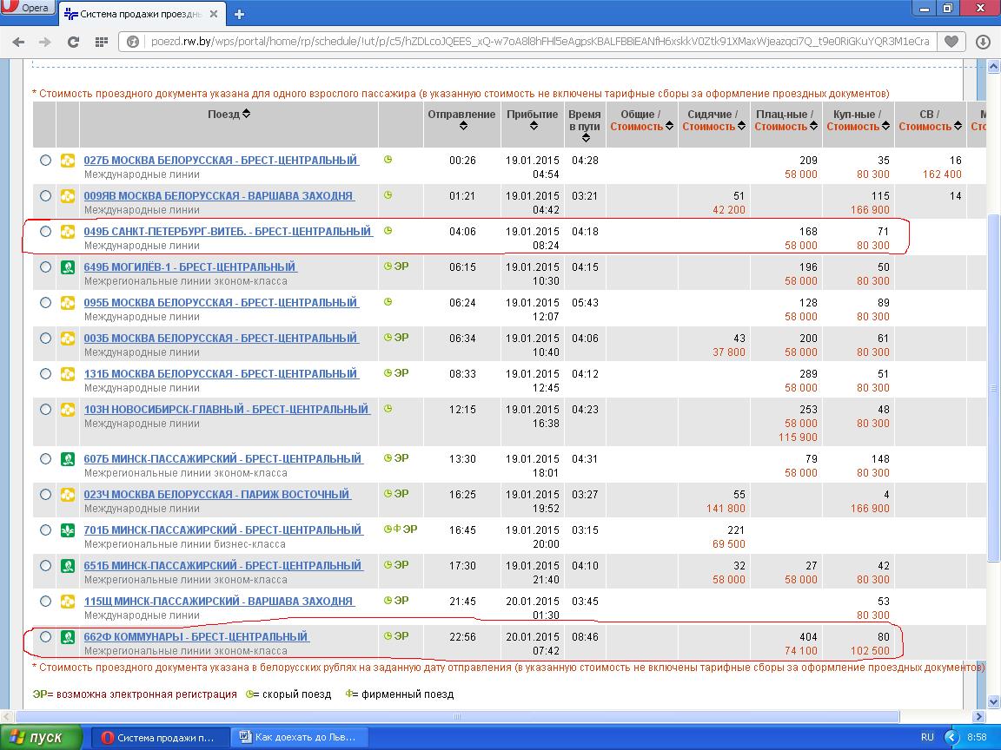Click the yellow train type icon for 049Б
Viewport: 1001px width, 750px height.
click(x=68, y=232)
